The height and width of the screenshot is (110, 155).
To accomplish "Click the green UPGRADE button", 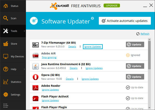I will tap(112, 5).
